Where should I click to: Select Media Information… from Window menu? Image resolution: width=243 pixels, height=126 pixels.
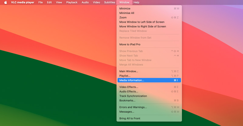pyautogui.click(x=132, y=80)
